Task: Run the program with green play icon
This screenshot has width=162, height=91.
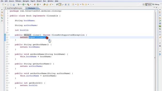Action: pos(23,5)
